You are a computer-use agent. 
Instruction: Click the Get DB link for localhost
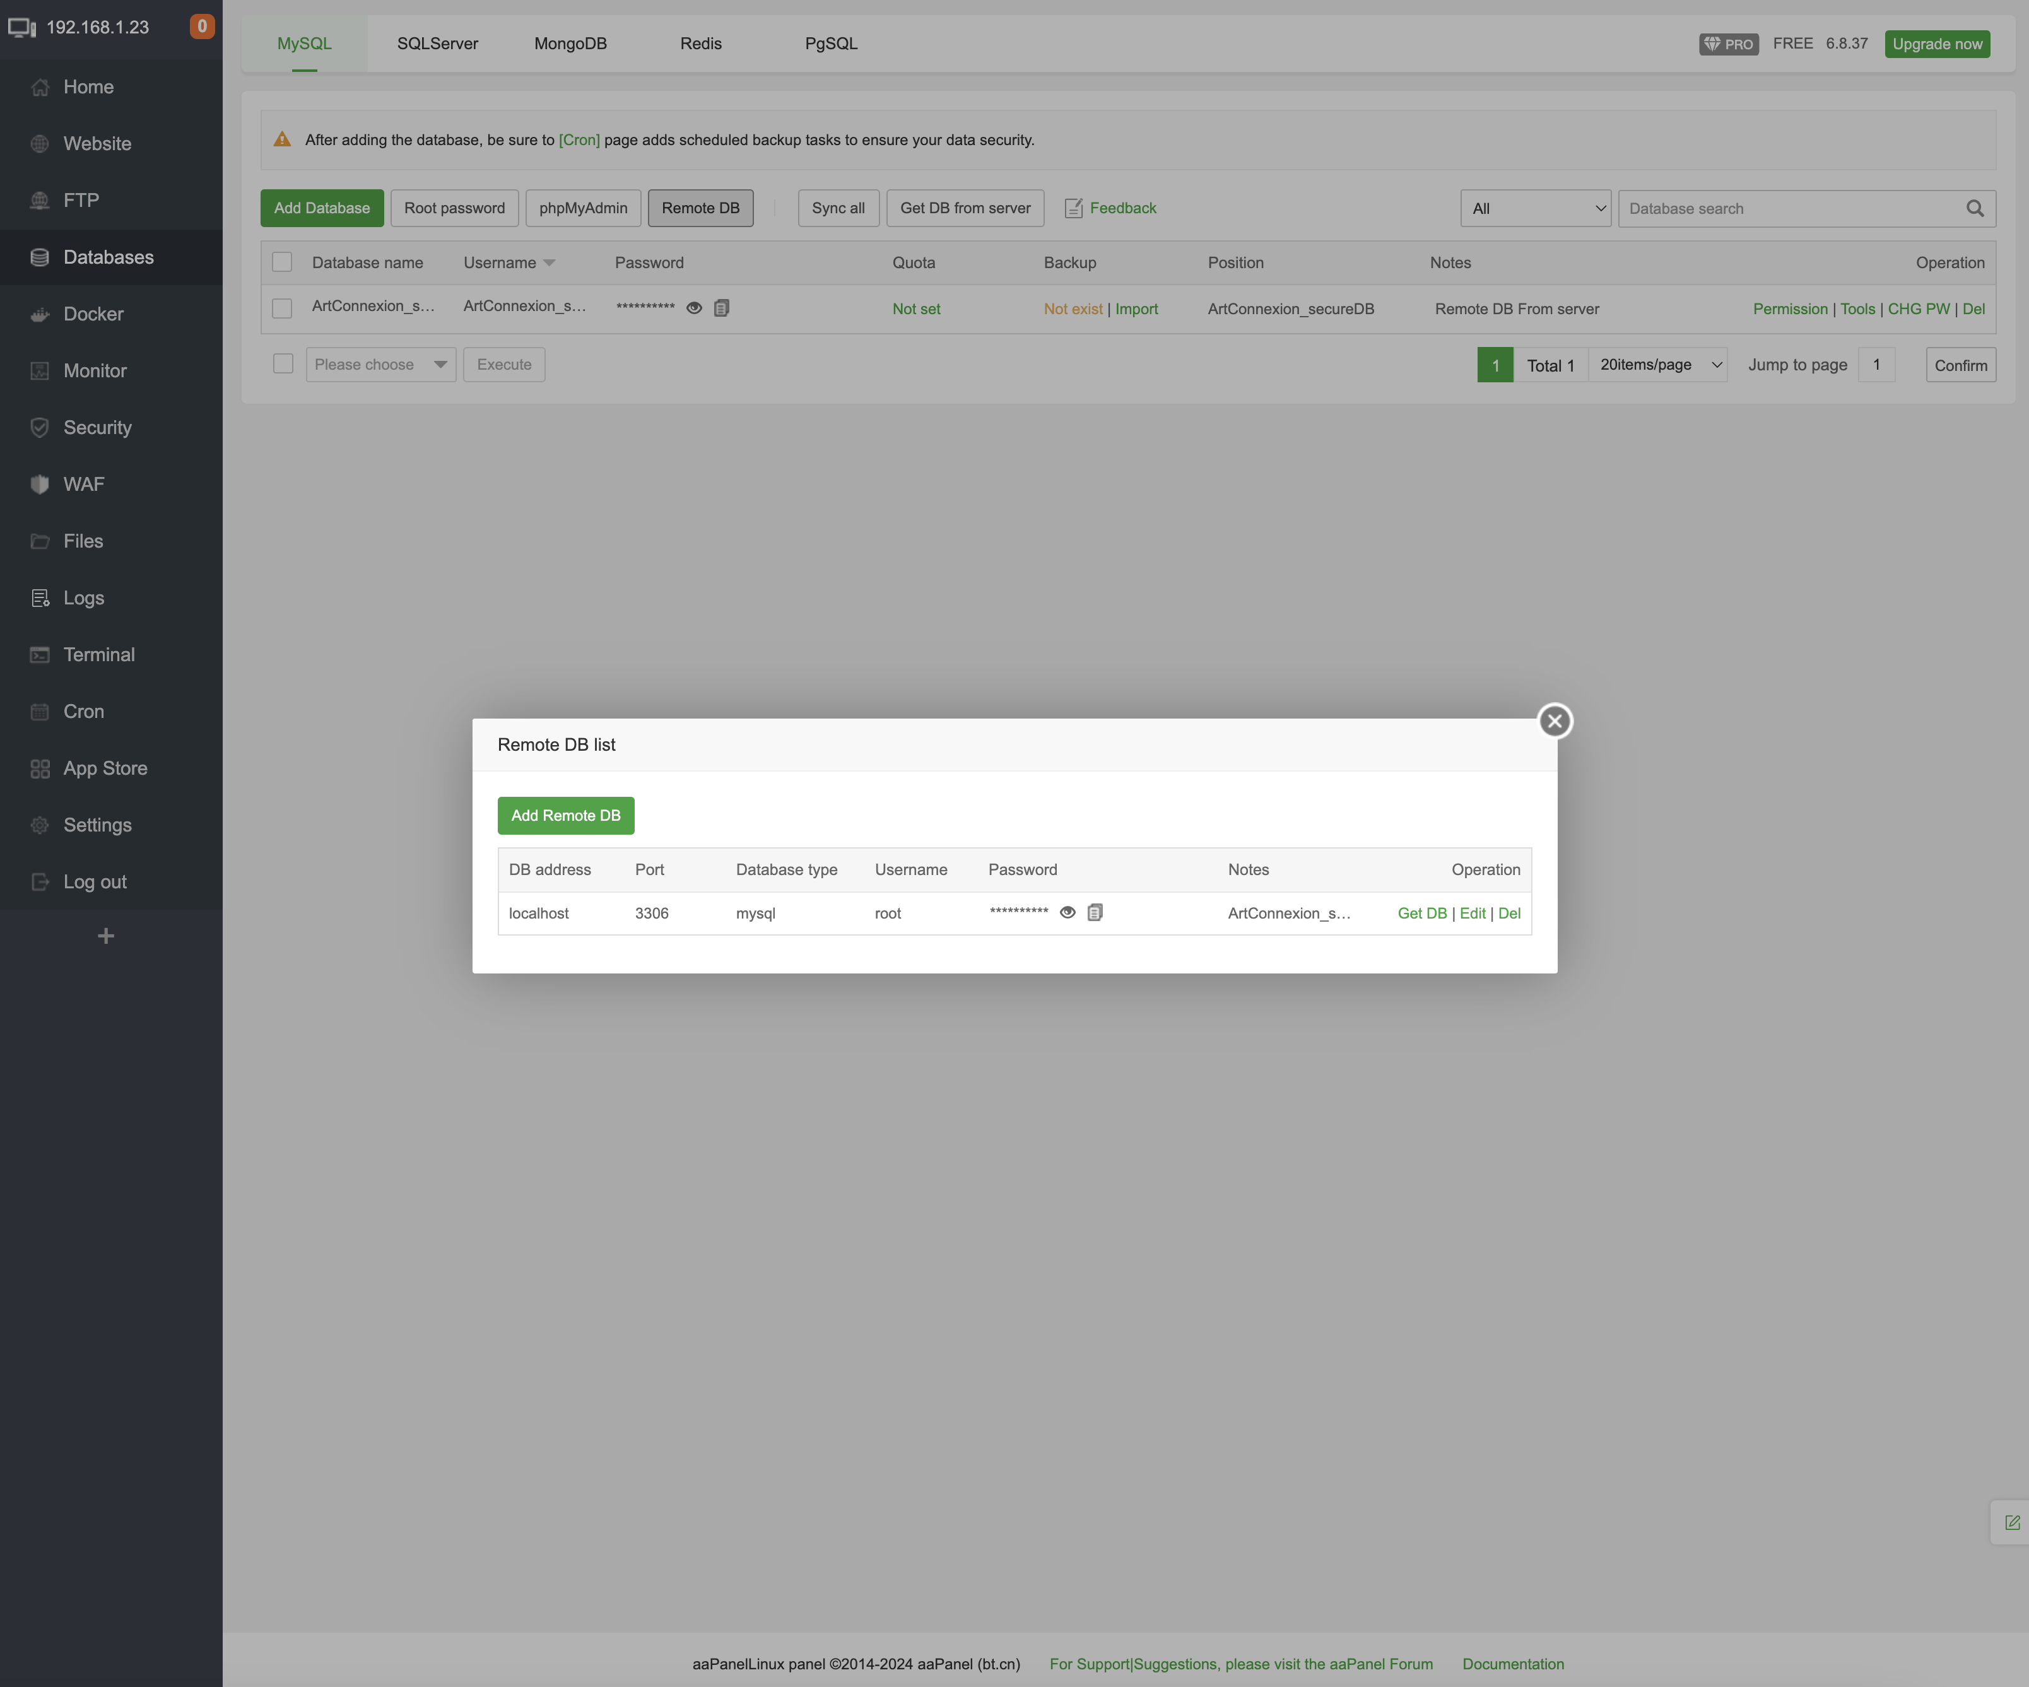point(1421,913)
